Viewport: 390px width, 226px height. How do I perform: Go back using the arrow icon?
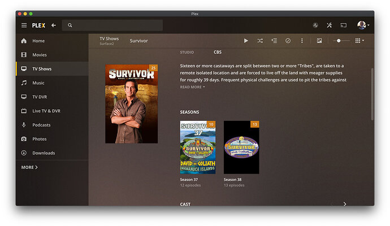[x=54, y=25]
